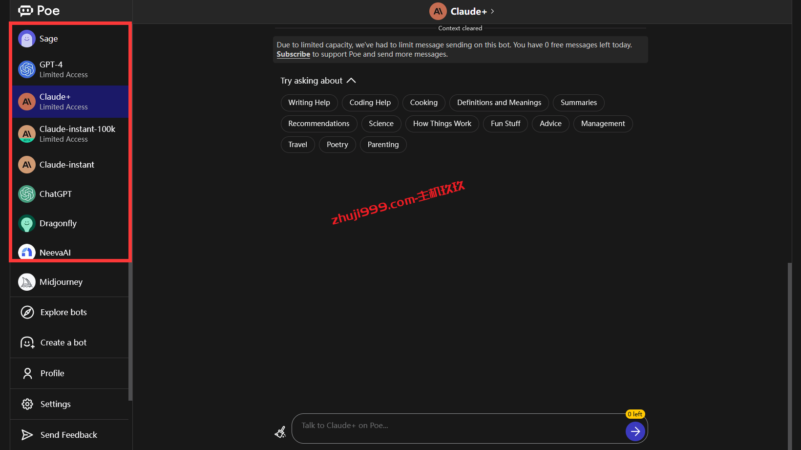Select the Travel suggestion chip
The image size is (801, 450).
(298, 145)
